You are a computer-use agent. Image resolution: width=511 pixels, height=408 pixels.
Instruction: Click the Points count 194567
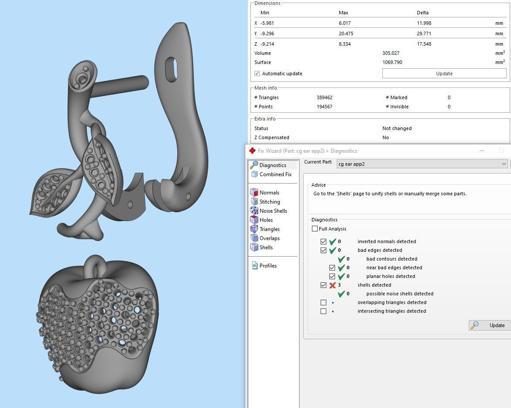coord(324,107)
